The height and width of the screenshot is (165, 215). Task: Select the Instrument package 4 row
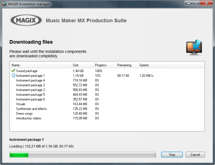[x=30, y=80]
